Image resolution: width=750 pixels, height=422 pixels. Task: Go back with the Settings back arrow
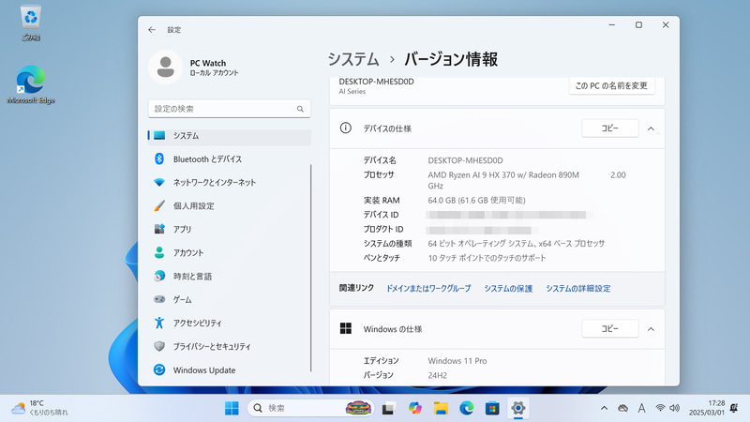pos(152,30)
